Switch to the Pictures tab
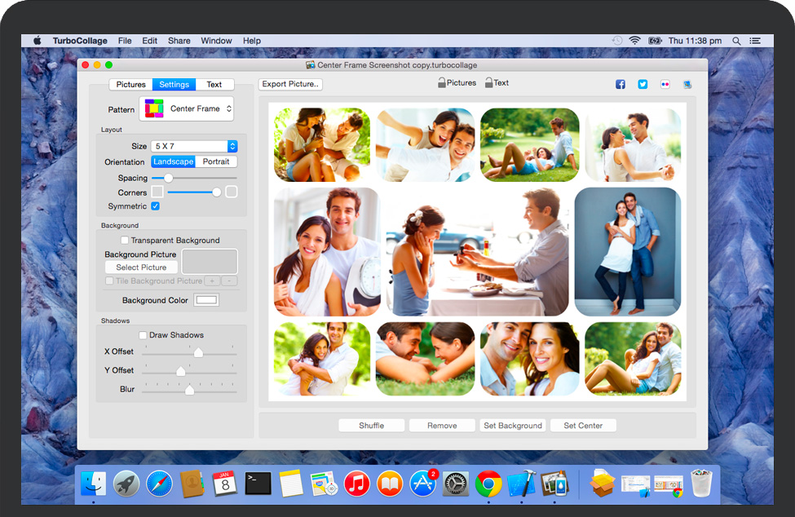Screen dimensions: 795x517 [130, 84]
